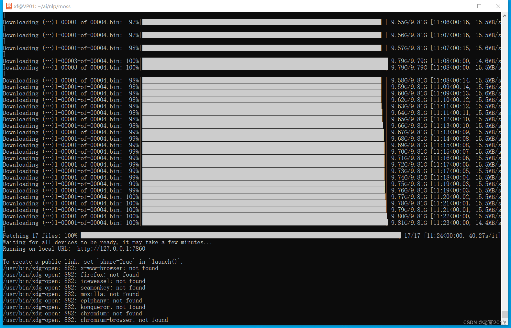This screenshot has width=511, height=328.
Task: Click the 'firefox: not found' line
Action: pyautogui.click(x=71, y=275)
